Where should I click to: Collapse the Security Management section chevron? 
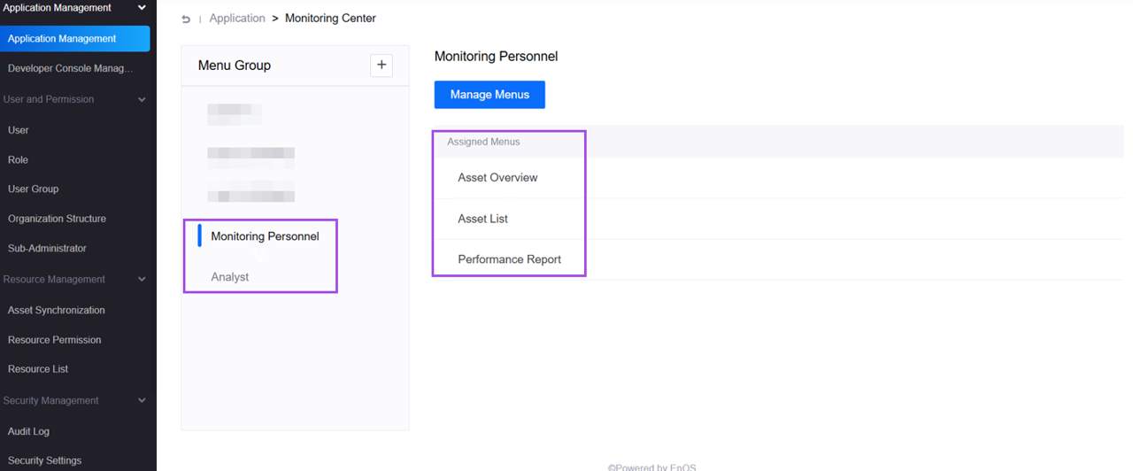tap(142, 401)
